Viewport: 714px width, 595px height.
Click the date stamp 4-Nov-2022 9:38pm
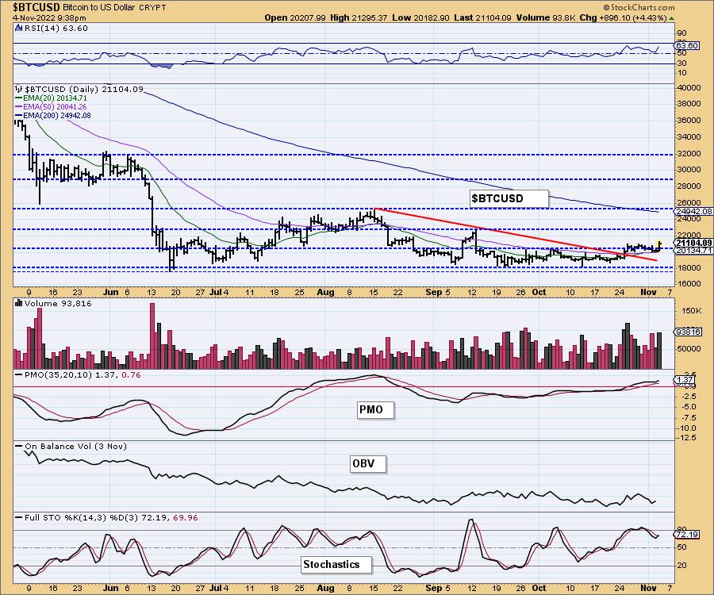click(x=49, y=18)
